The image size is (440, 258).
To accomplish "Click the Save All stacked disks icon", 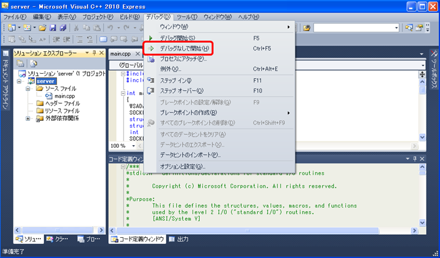I will pyautogui.click(x=63, y=27).
